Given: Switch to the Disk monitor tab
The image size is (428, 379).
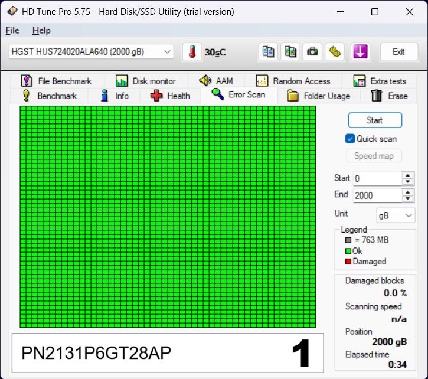Looking at the screenshot, I should [x=146, y=81].
